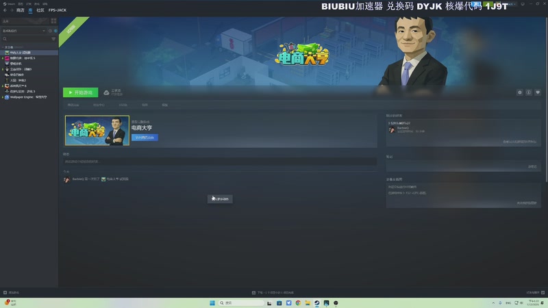Viewport: 548px width, 308px height.
Task: Open Task View on the taskbar
Action: (x=269, y=303)
